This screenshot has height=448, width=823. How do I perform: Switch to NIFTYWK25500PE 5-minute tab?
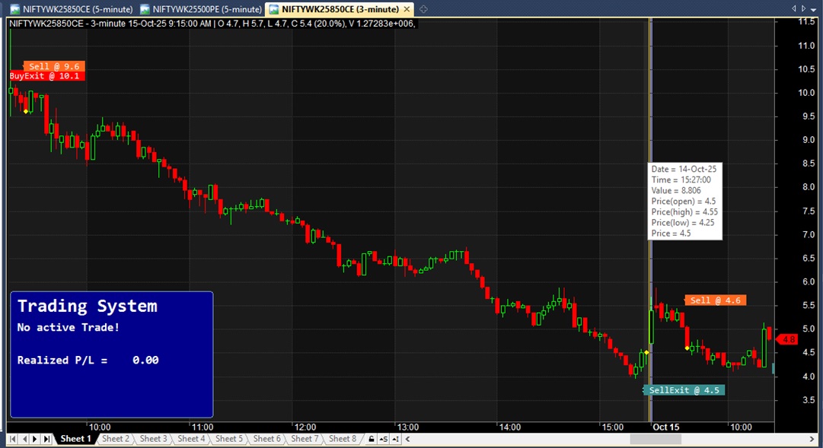202,9
